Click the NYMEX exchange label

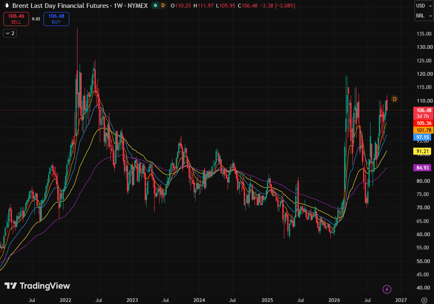pos(138,5)
